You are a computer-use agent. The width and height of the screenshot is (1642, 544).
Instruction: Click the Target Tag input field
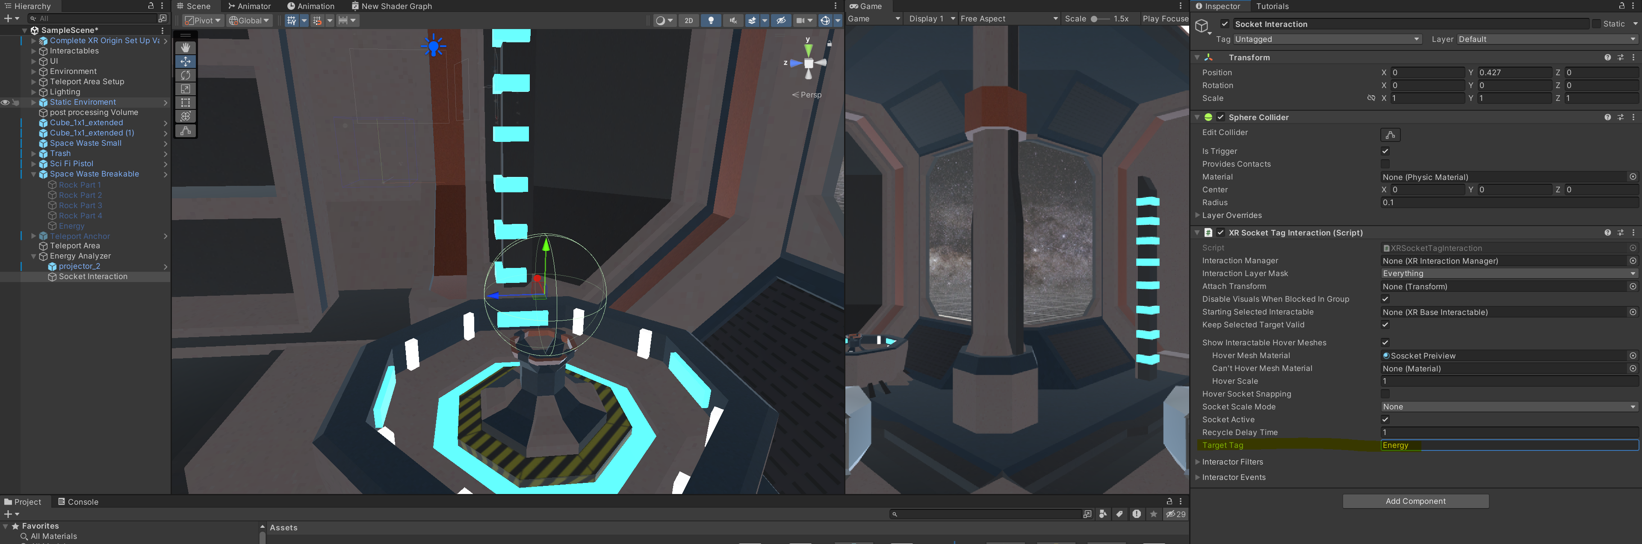coord(1508,445)
